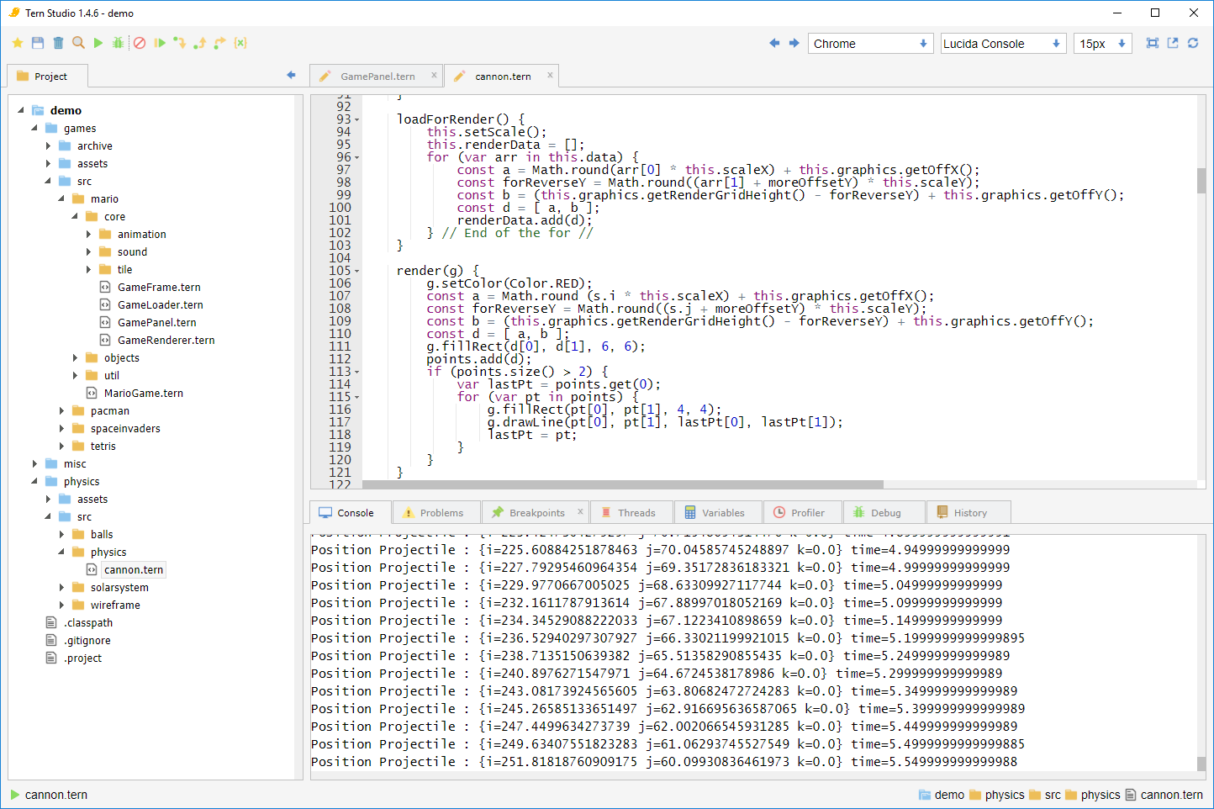1214x809 pixels.
Task: Select the tetris folder
Action: point(103,447)
